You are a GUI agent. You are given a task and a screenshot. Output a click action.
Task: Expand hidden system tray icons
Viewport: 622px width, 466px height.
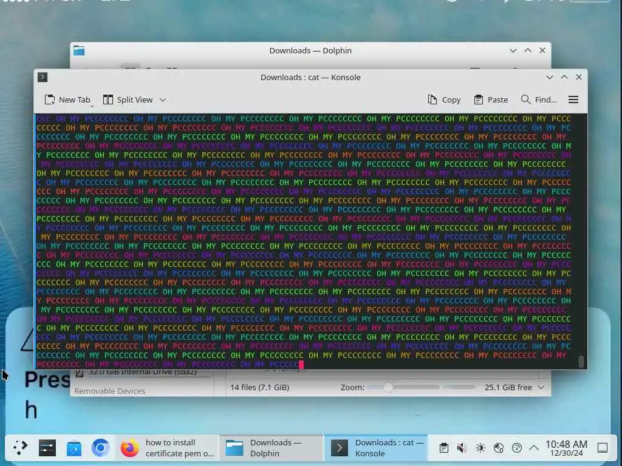[x=534, y=448]
